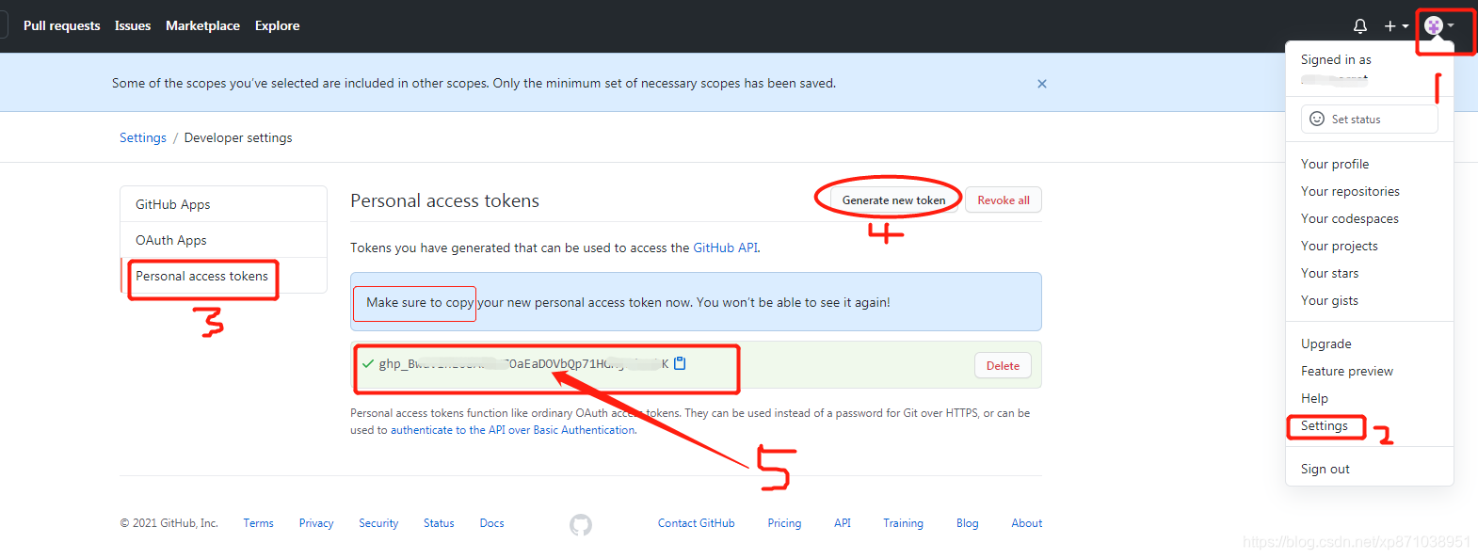Open the About footer link
This screenshot has width=1478, height=559.
[1027, 523]
